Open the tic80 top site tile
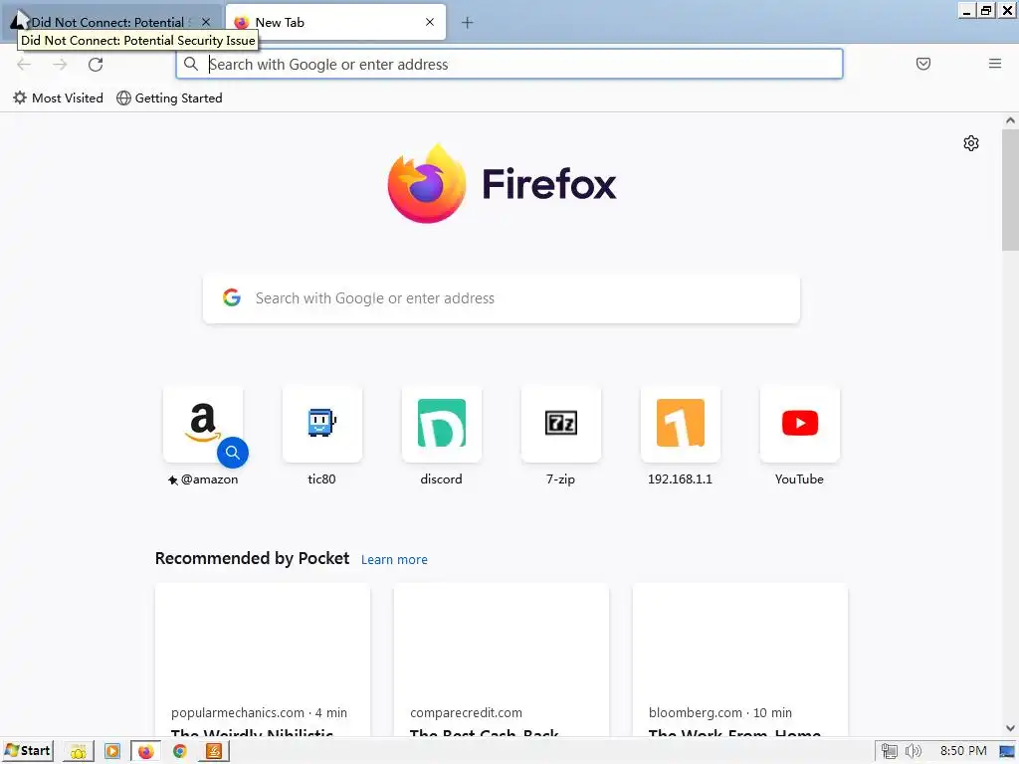 tap(322, 424)
